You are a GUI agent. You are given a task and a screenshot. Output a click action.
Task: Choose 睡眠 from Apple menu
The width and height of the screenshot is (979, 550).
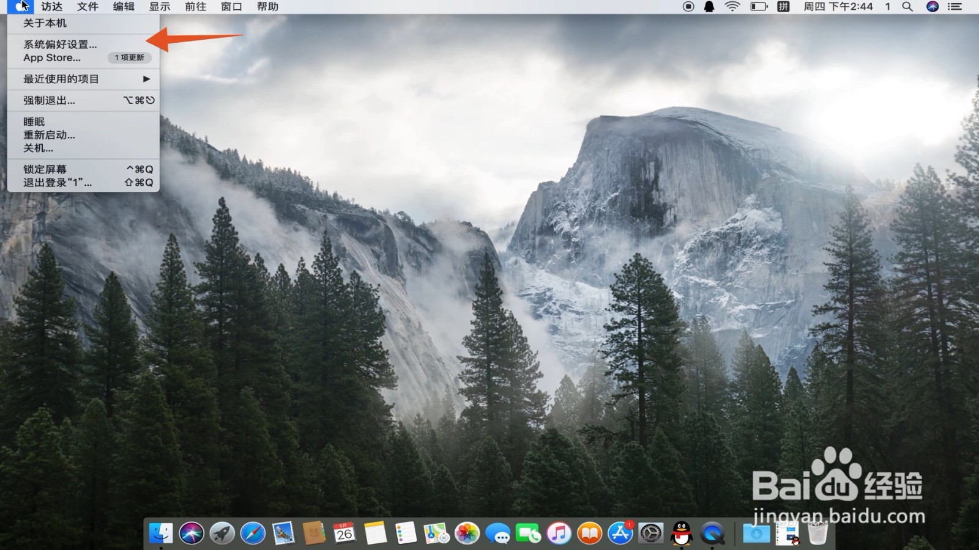[83, 122]
